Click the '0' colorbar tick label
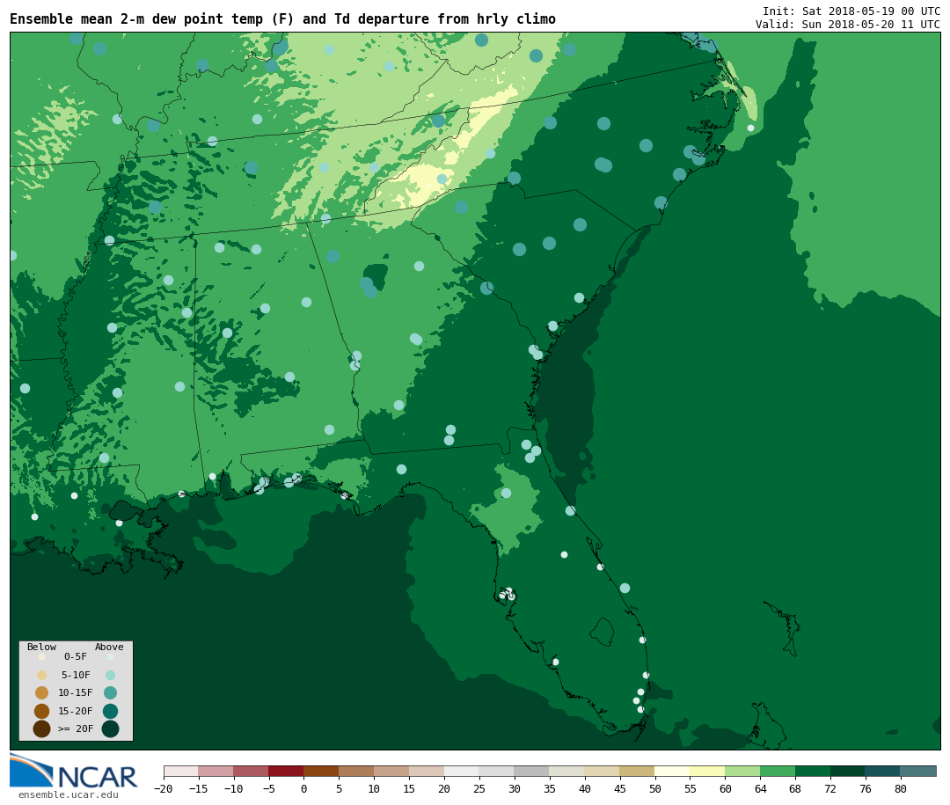The image size is (950, 805). [304, 788]
